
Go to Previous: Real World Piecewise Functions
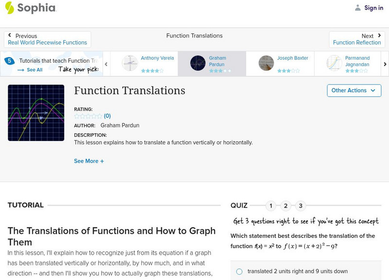(x=47, y=39)
